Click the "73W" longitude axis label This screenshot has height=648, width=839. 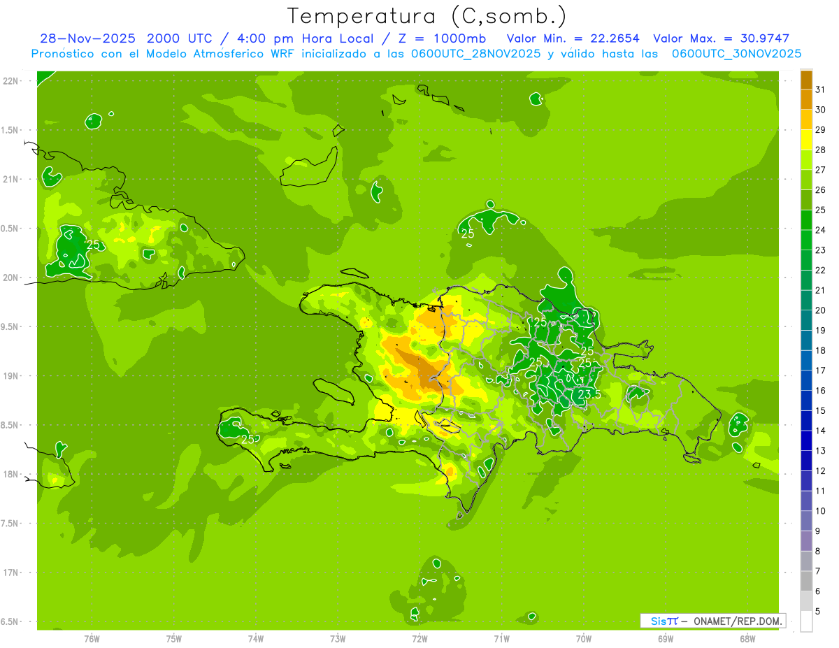(x=338, y=639)
